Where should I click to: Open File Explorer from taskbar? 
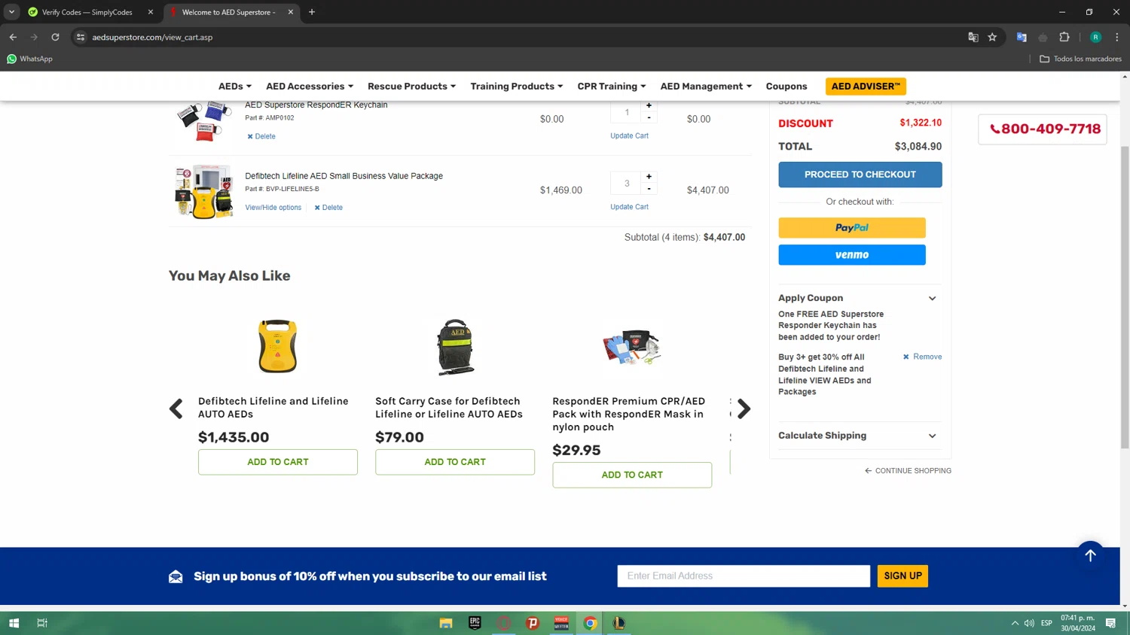pos(446,623)
